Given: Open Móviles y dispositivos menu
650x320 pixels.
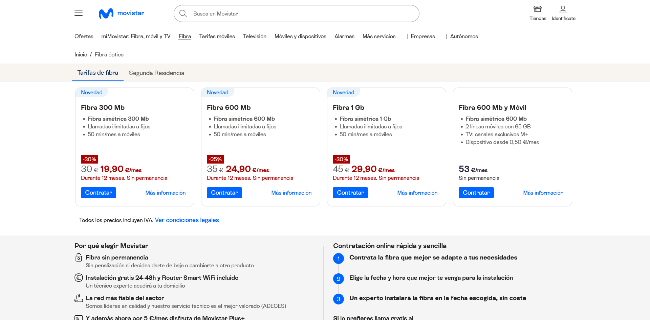Looking at the screenshot, I should coord(300,36).
